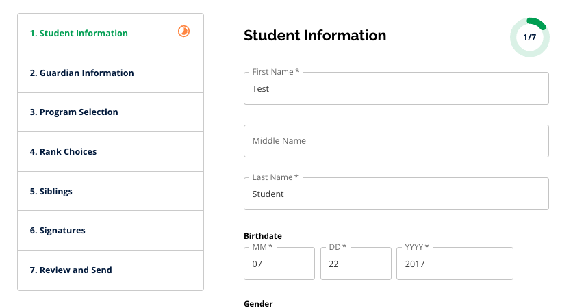Focus the birthdate year YYYY field
This screenshot has width=584, height=308.
pyautogui.click(x=454, y=264)
